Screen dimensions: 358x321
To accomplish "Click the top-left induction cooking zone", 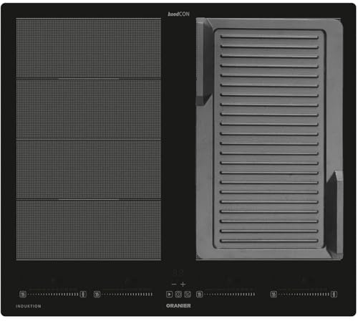I will click(89, 49).
